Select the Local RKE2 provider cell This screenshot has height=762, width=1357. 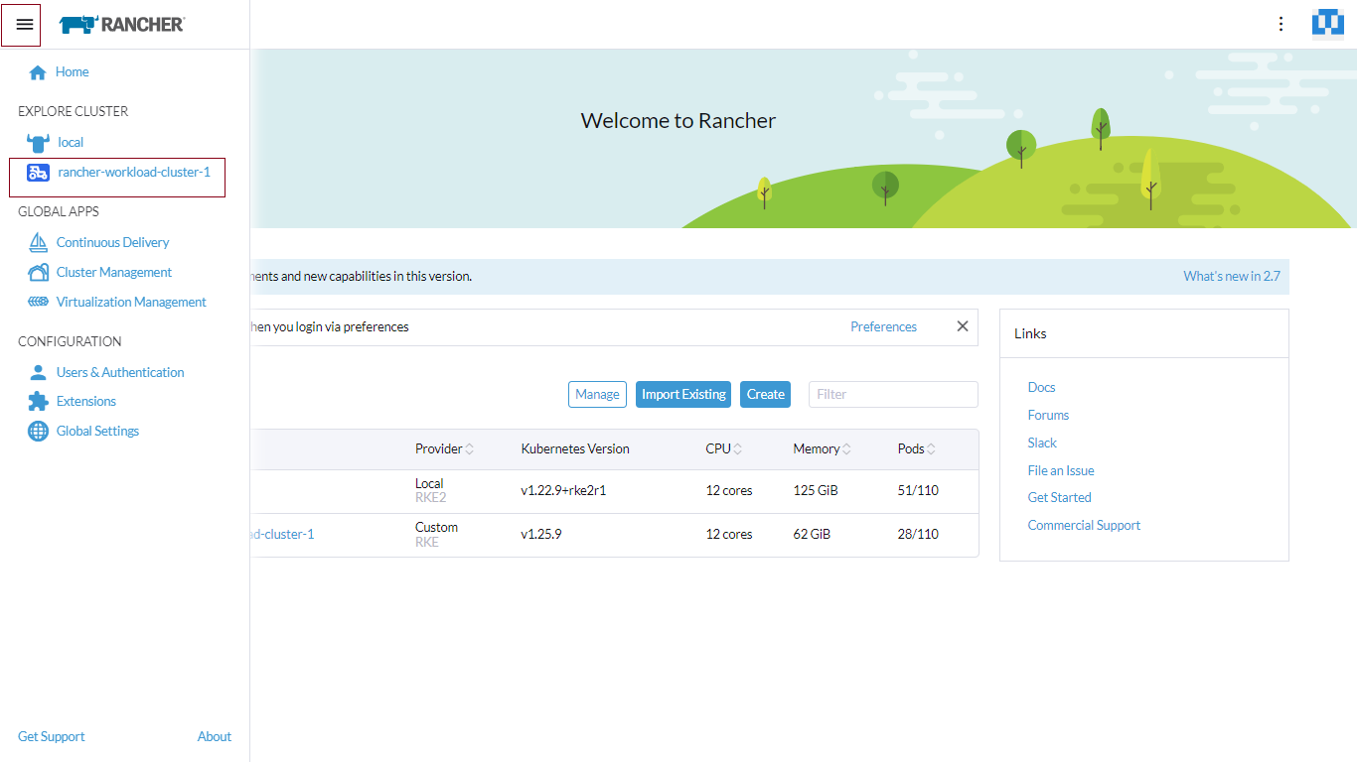pyautogui.click(x=431, y=491)
